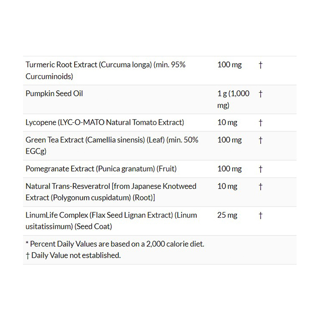Viewport: 320px width, 320px height.
Task: Click the Lycopene LYC-O-MATO ingredient text
Action: [105, 122]
